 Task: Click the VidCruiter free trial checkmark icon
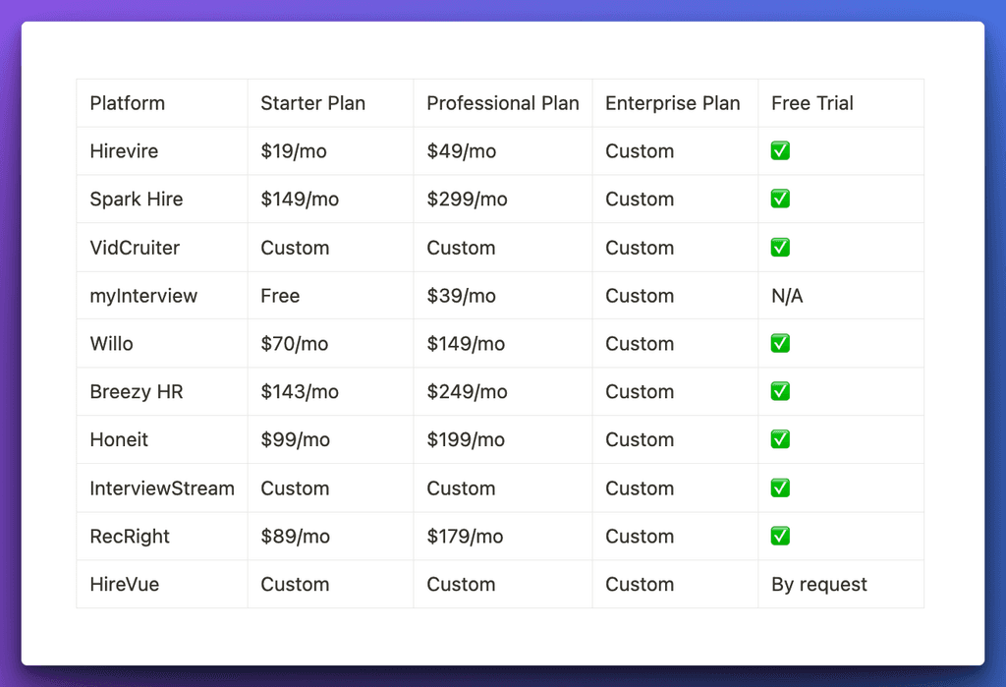(779, 247)
